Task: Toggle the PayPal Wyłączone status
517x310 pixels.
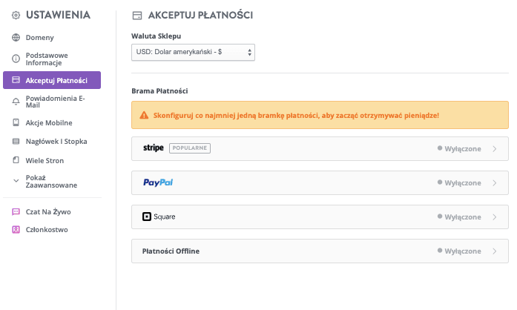Action: coord(459,182)
